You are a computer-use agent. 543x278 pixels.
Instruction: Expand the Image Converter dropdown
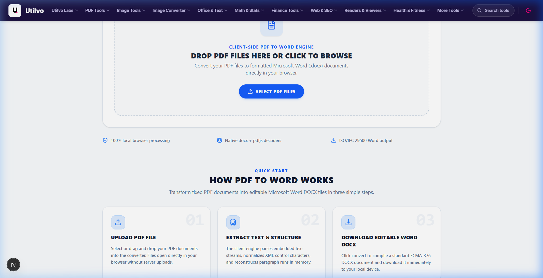click(171, 10)
